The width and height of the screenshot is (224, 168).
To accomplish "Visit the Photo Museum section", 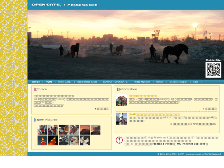I will pyautogui.click(x=142, y=82).
